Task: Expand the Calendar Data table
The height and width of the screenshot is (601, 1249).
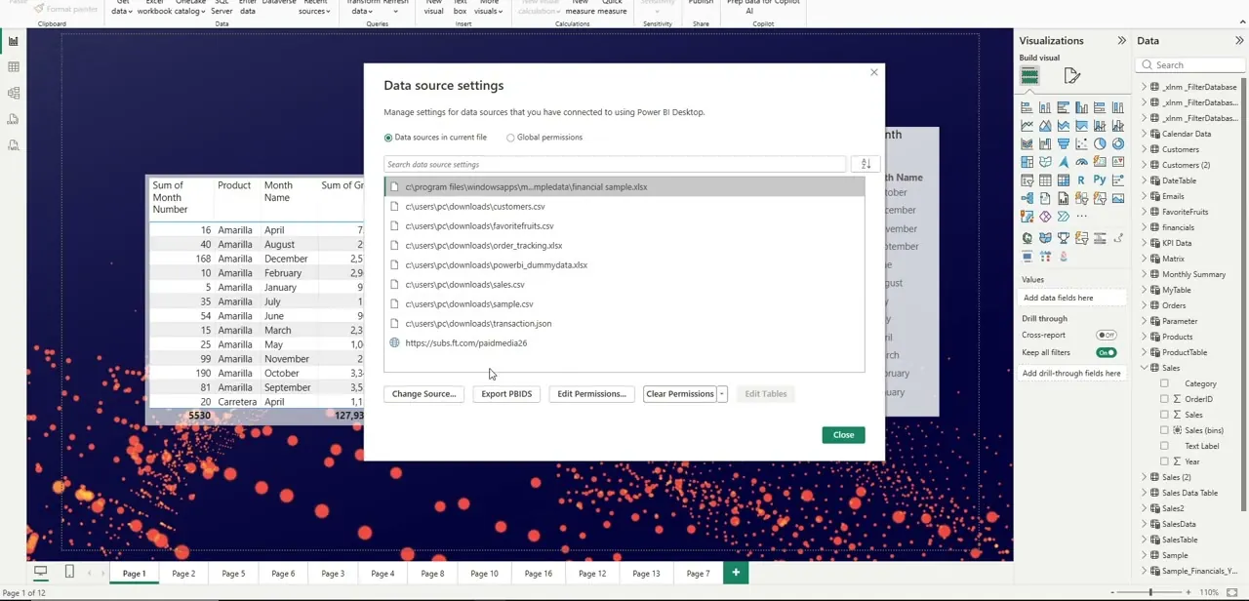Action: click(1145, 134)
